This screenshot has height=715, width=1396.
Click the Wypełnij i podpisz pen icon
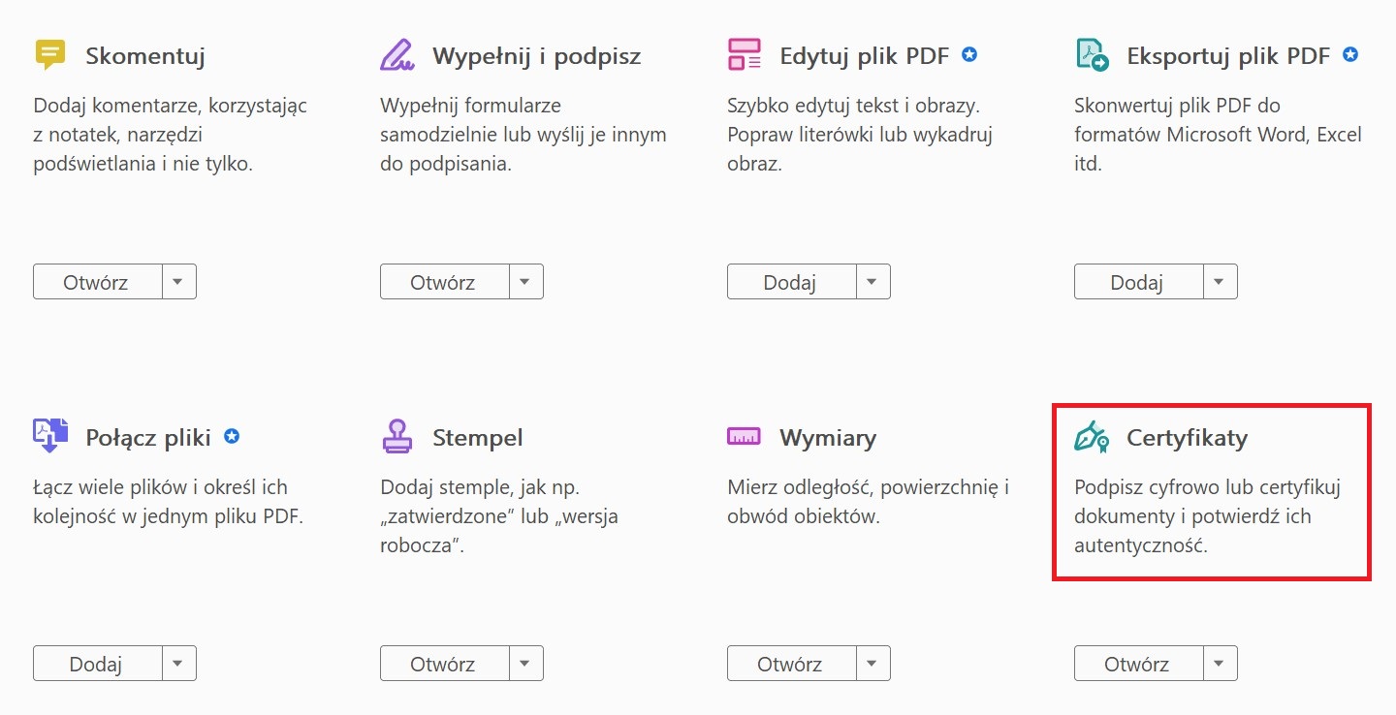pos(397,54)
